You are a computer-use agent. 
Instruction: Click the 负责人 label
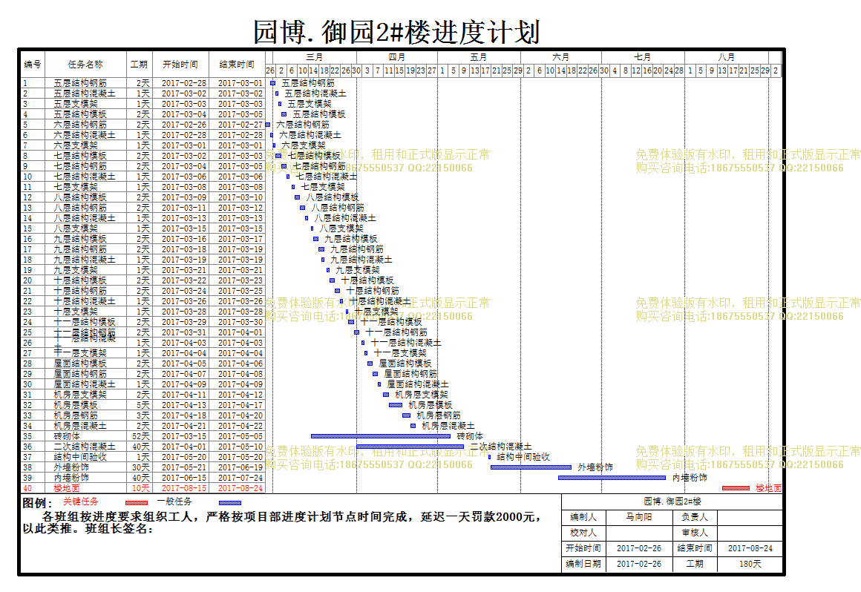click(x=695, y=517)
